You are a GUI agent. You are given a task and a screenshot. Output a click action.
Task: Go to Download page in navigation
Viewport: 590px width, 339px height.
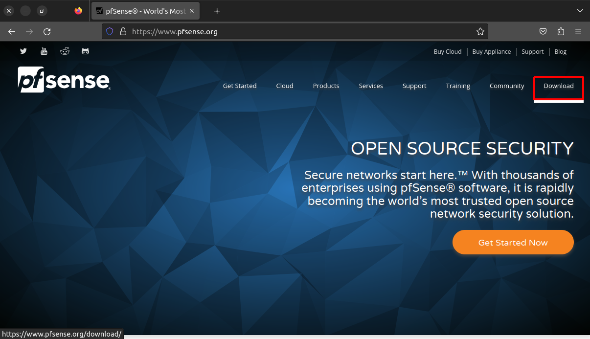coord(559,86)
